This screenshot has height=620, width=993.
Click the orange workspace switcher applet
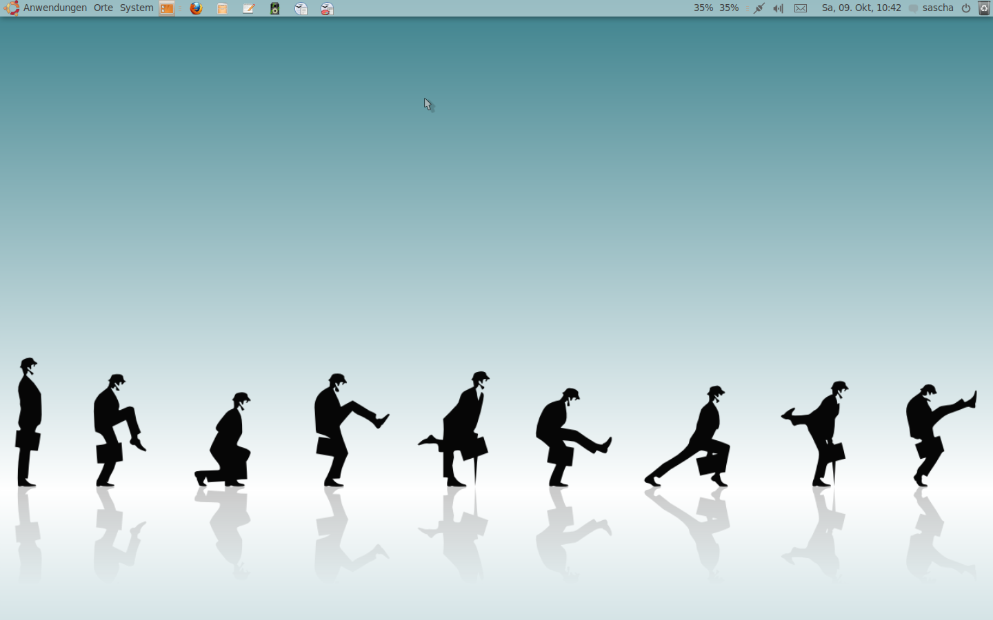(167, 8)
